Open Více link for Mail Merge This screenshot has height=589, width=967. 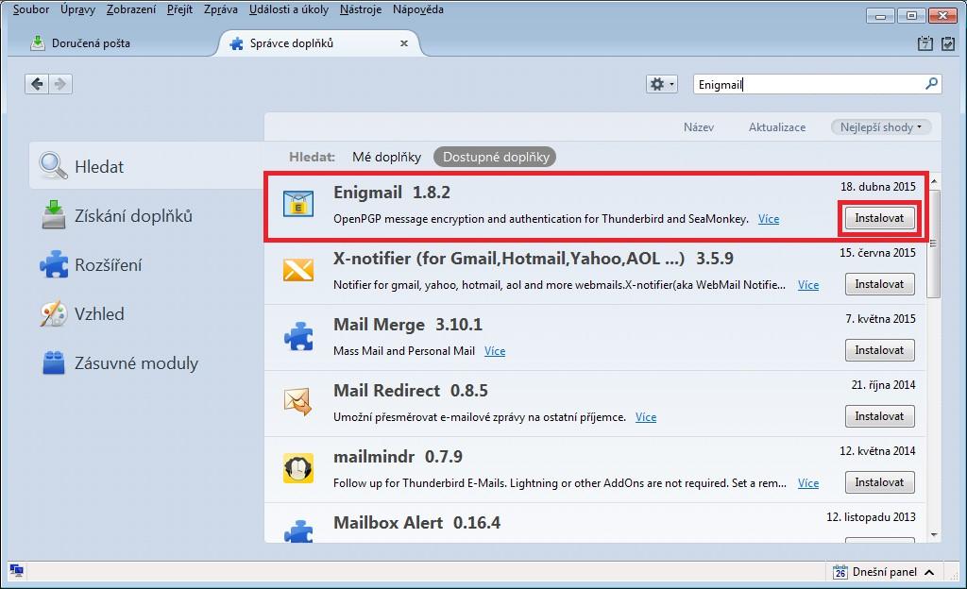[x=495, y=350]
